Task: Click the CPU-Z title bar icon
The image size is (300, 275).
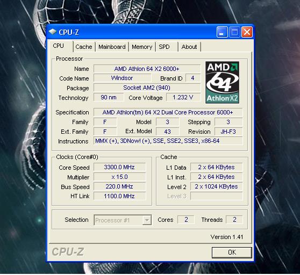Action: coord(53,32)
